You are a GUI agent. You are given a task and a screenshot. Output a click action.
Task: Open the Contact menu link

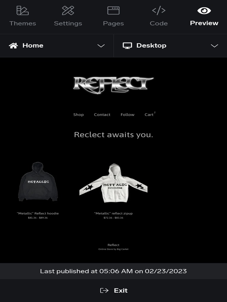(102, 115)
